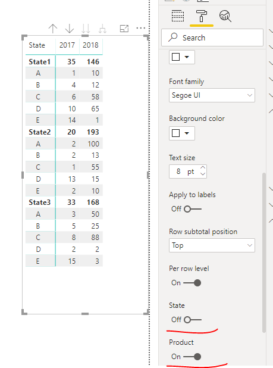Screen dimensions: 273x368
Task: Click the value 100 in State2 row A
Action: click(x=93, y=144)
